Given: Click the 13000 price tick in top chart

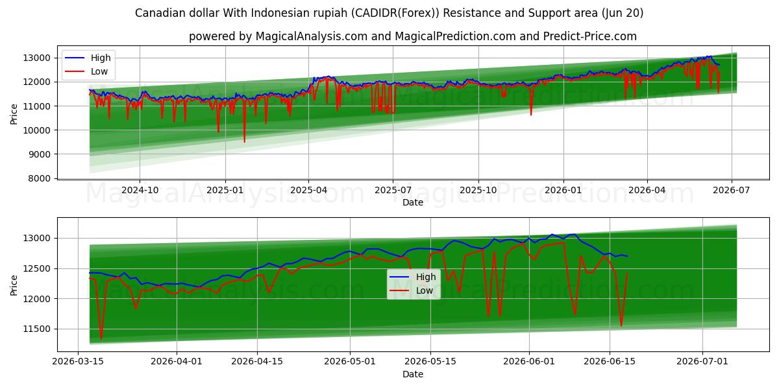Looking at the screenshot, I should [38, 58].
